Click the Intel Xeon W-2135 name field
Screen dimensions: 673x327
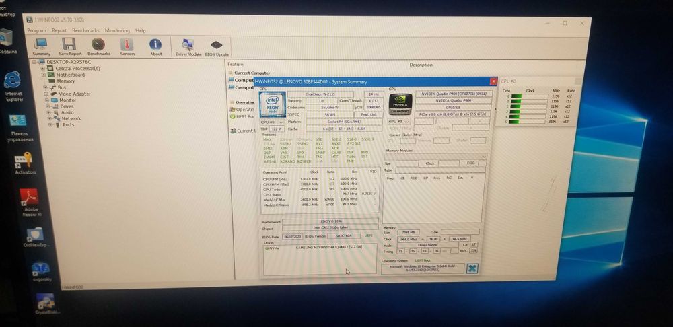coord(320,94)
